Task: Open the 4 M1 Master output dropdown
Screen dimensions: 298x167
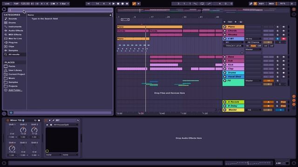Action: [253, 50]
